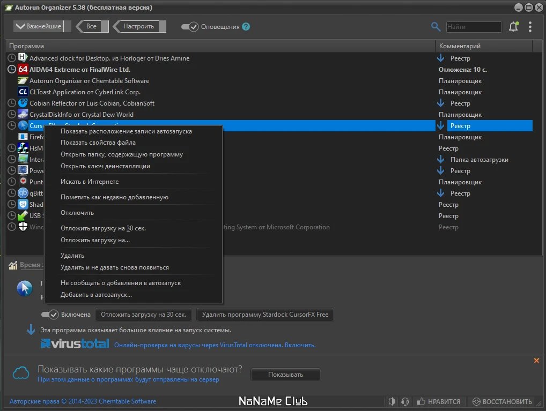Choose Отключить from the context menu
The width and height of the screenshot is (546, 411).
point(77,213)
